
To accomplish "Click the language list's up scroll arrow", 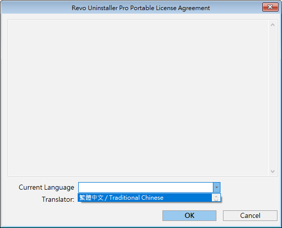I will (216, 196).
